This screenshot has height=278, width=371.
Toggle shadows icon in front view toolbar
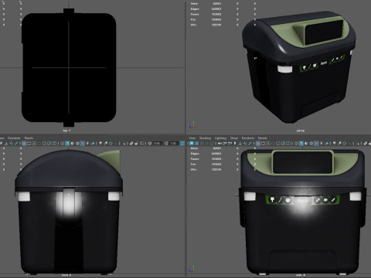coord(93,144)
